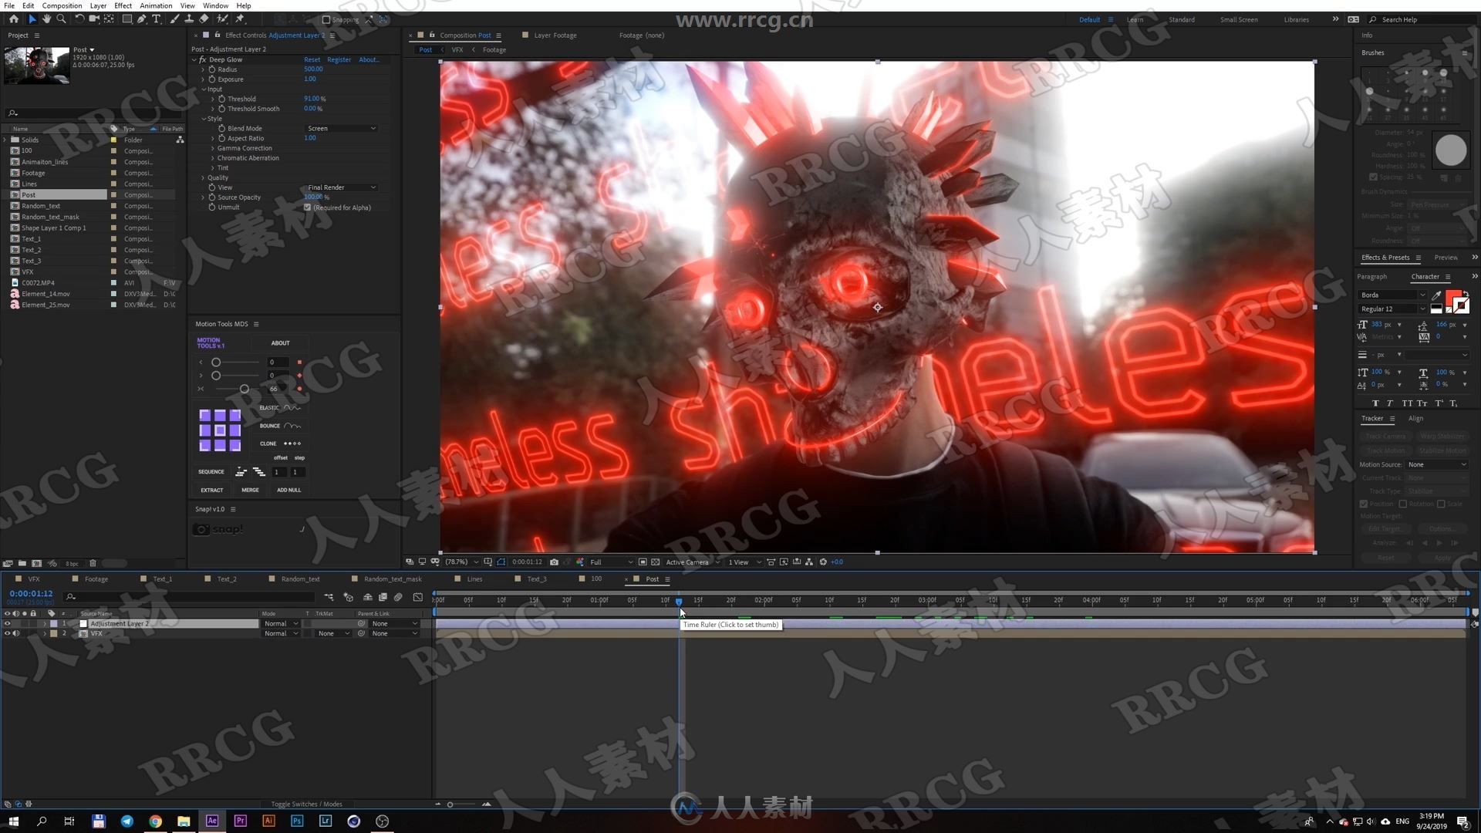Click the MERGE button in Motion Tools

249,491
